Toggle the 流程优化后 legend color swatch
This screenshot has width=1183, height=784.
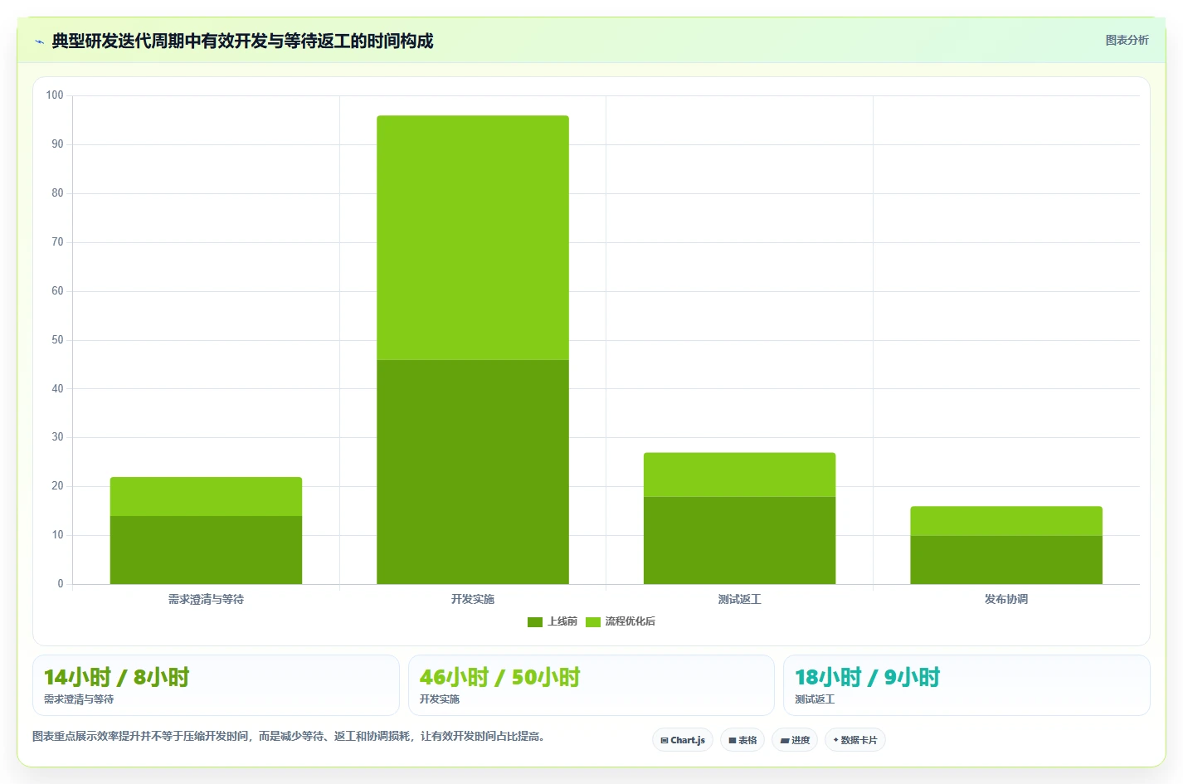coord(593,622)
